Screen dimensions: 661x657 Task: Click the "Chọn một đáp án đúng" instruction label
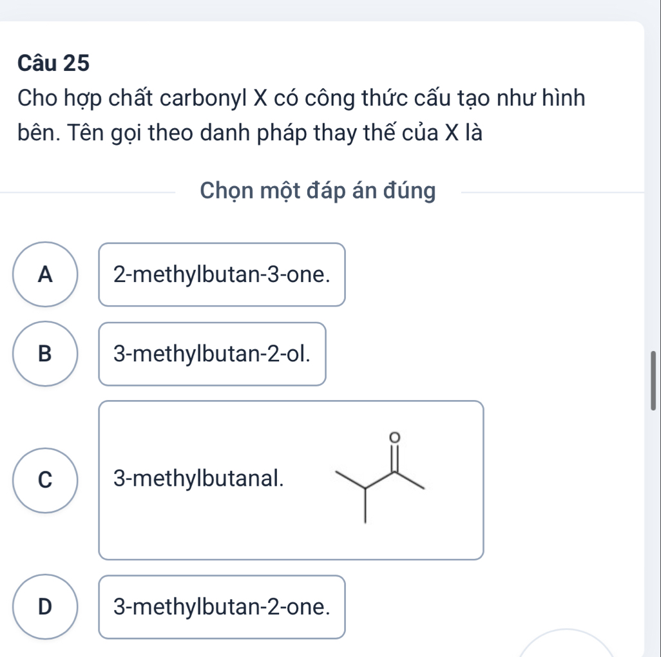[x=318, y=191]
